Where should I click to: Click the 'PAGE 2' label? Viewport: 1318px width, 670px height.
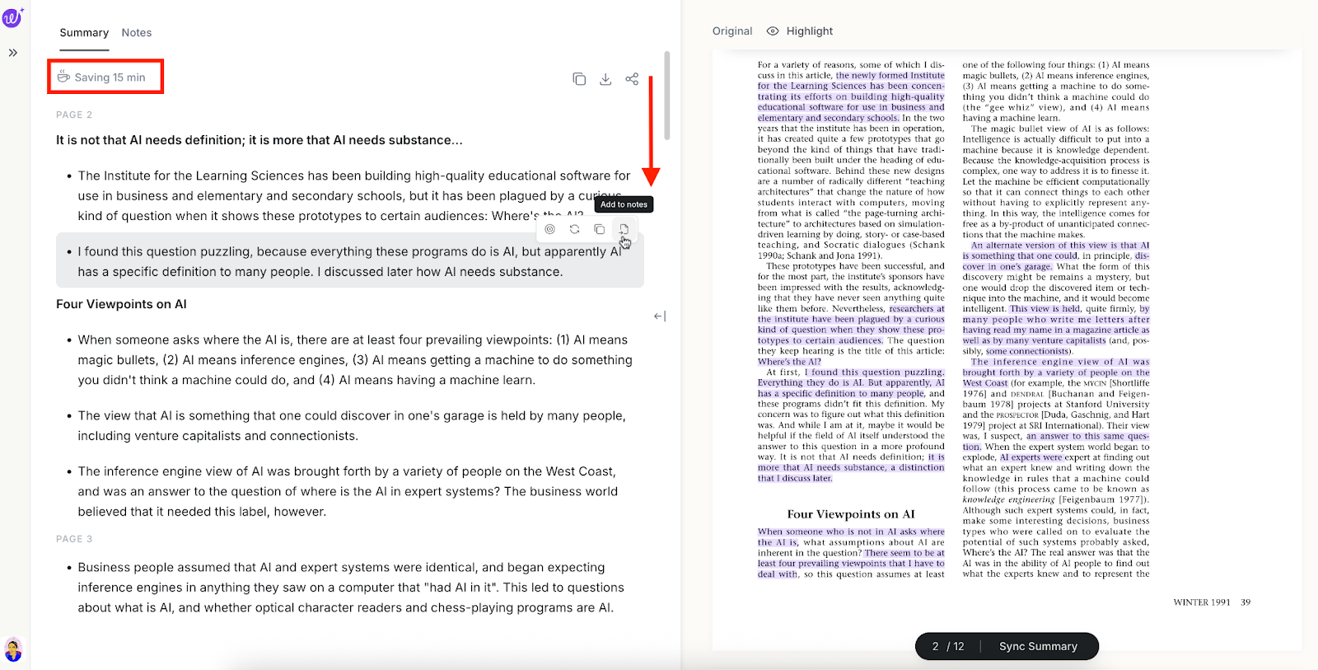(74, 115)
